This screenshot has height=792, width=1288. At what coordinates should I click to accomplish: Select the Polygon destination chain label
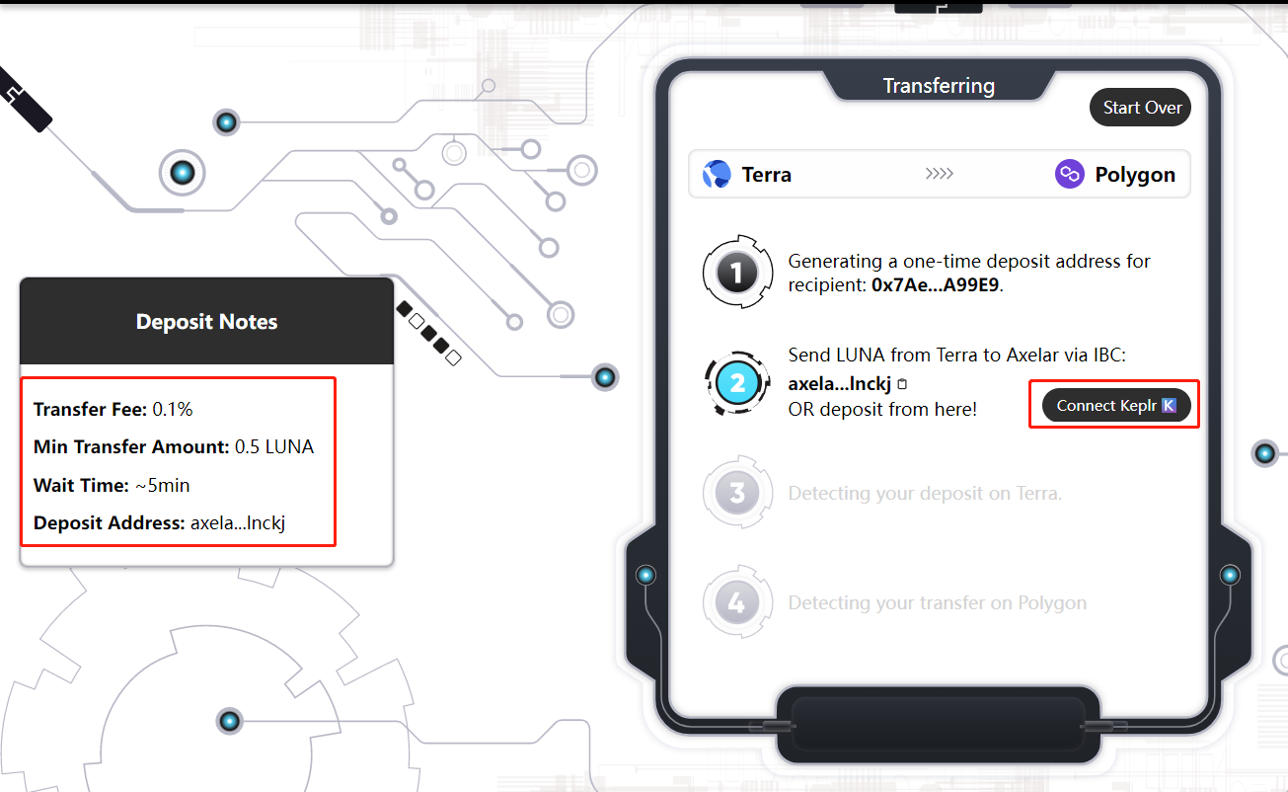point(1135,175)
